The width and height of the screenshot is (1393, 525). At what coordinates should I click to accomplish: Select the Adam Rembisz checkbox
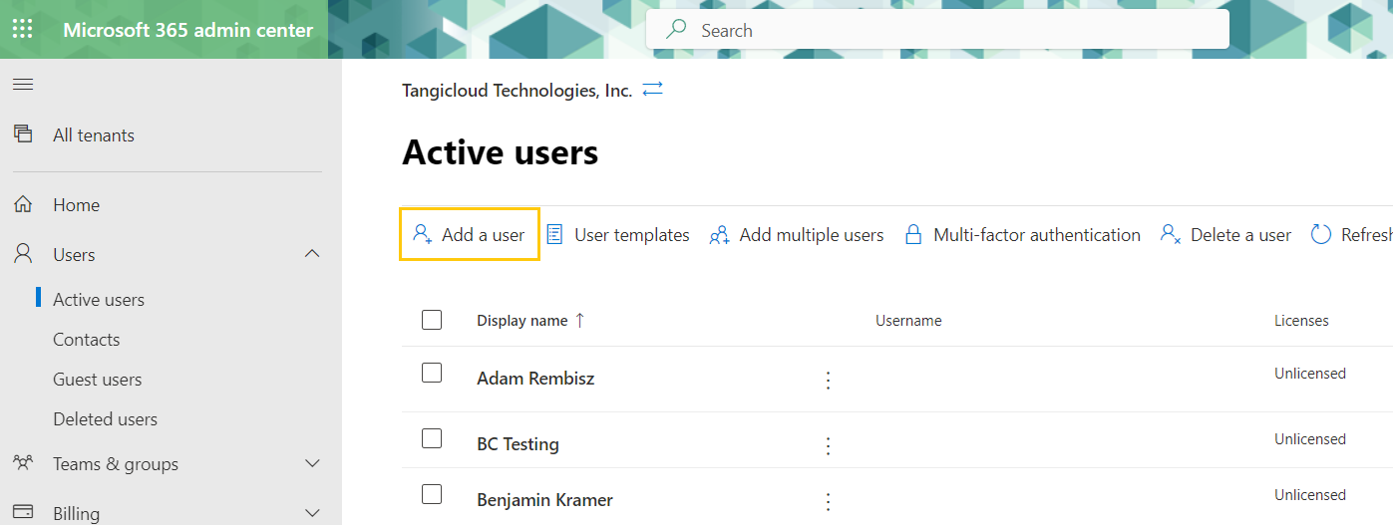click(x=432, y=373)
